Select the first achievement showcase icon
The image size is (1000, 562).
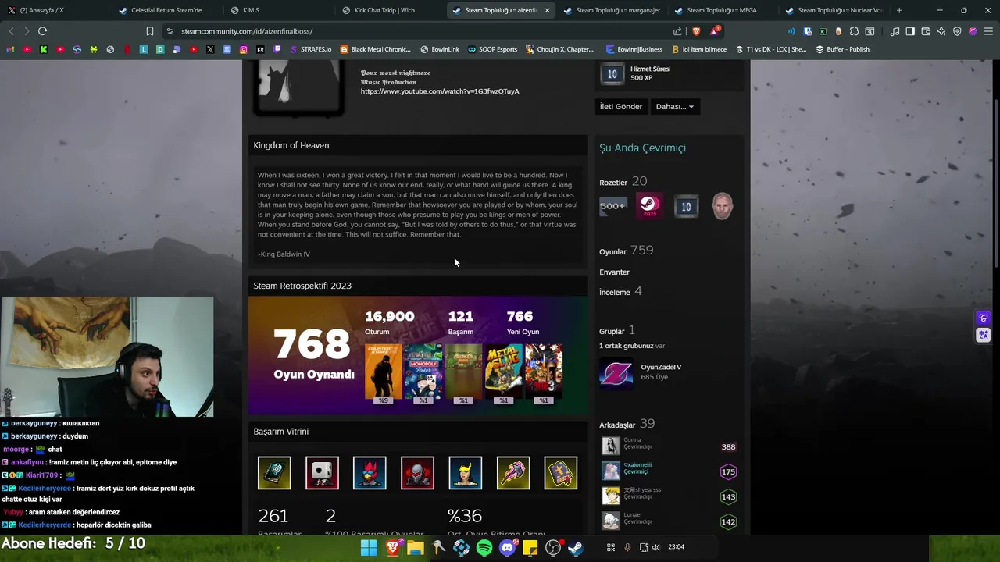click(x=274, y=473)
